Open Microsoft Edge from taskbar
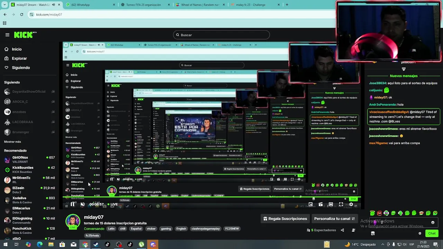 [39, 245]
